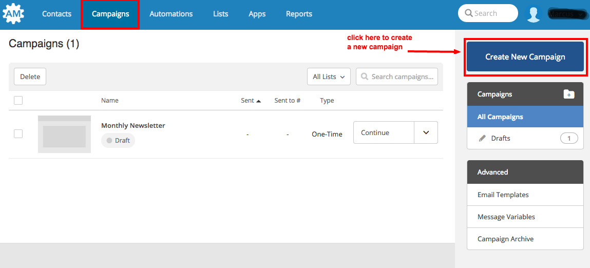Sort by Sent column arrow
The width and height of the screenshot is (590, 268).
258,101
